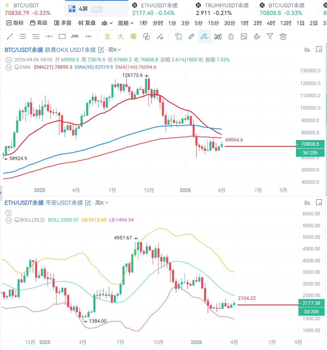Screen dimensions: 327x350
Task: Select the trend line drawing tool
Action: [10, 36]
